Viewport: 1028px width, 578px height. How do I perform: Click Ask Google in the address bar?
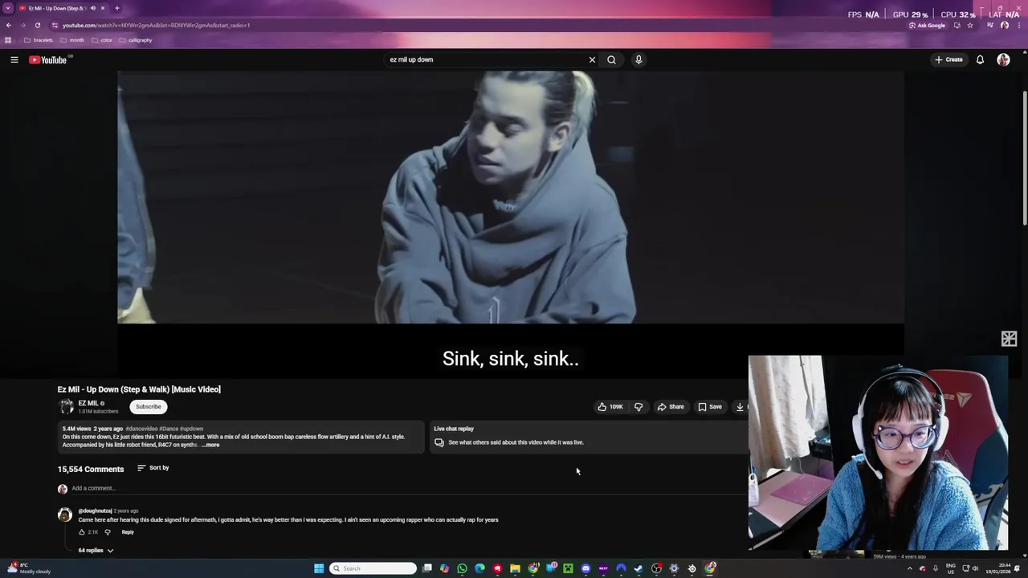(x=927, y=25)
